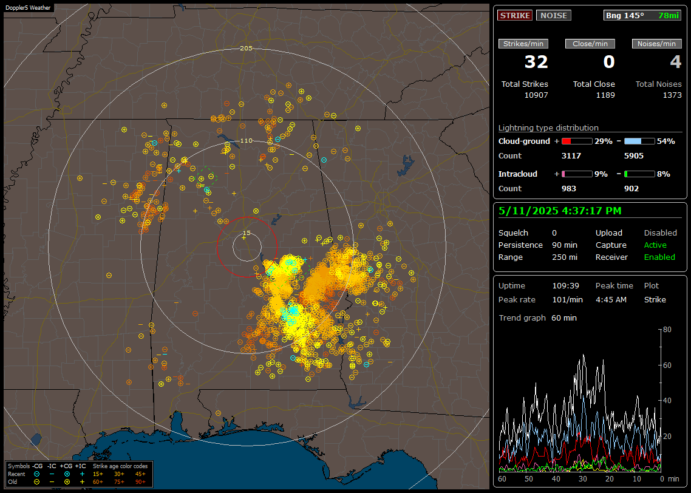Click the negative Intracloud green bar

click(639, 174)
